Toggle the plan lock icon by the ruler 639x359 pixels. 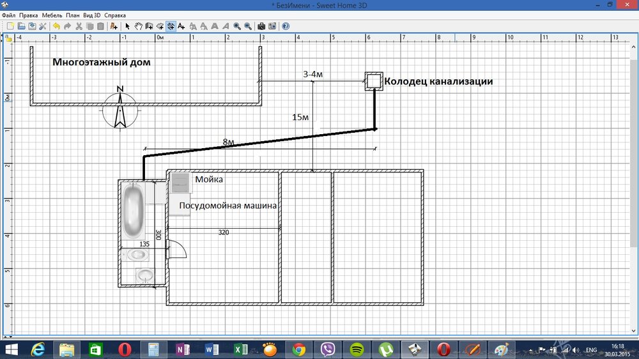(x=9, y=38)
